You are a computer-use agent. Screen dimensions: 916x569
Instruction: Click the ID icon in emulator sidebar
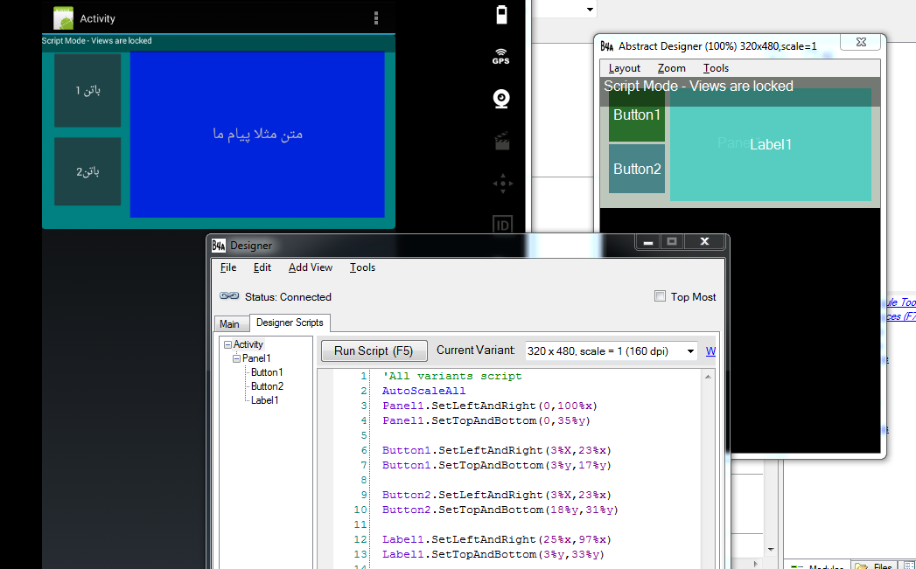(x=502, y=225)
